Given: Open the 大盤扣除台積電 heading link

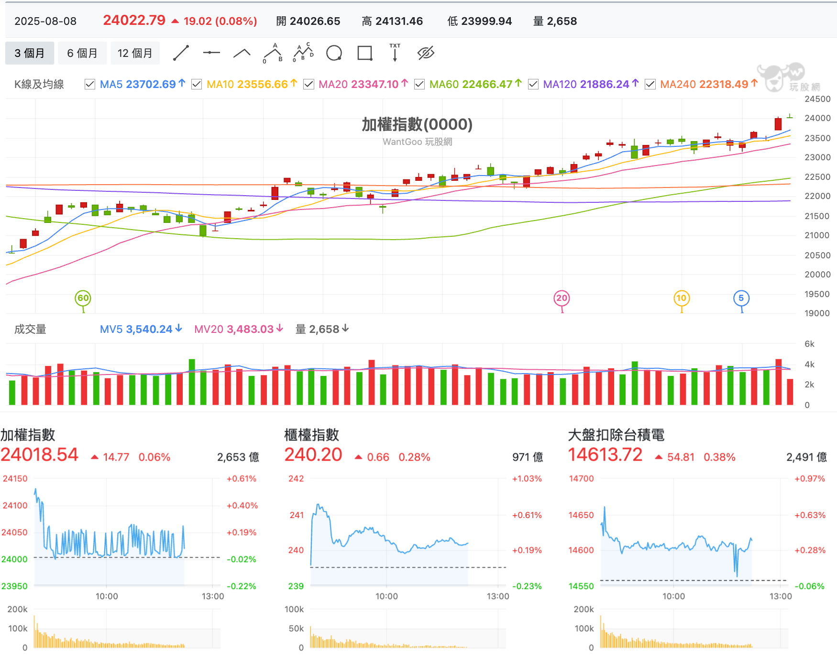Looking at the screenshot, I should coord(616,435).
